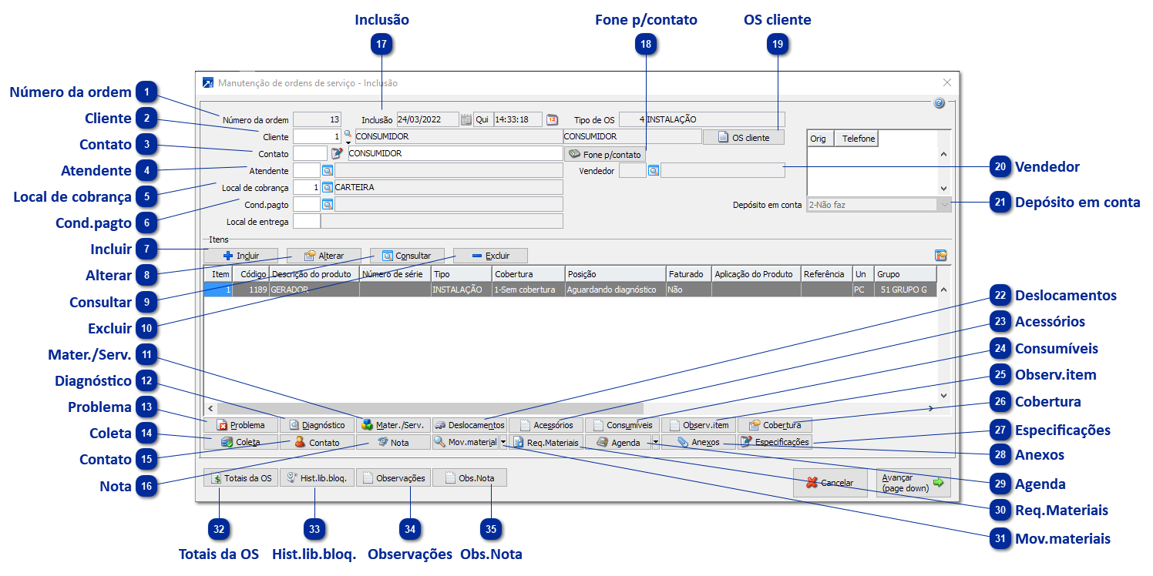This screenshot has height=576, width=1153.
Task: Open the Deslocamentos button
Action: [469, 425]
